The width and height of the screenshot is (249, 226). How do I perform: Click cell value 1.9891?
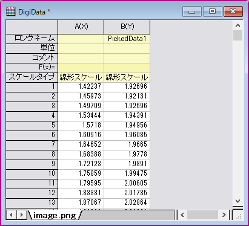pos(127,164)
